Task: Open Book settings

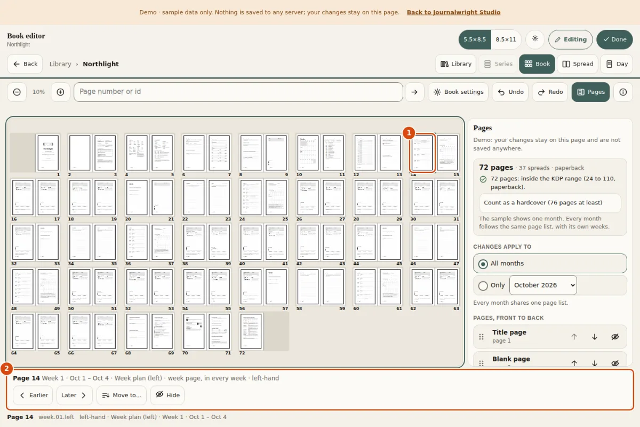Action: click(x=458, y=92)
